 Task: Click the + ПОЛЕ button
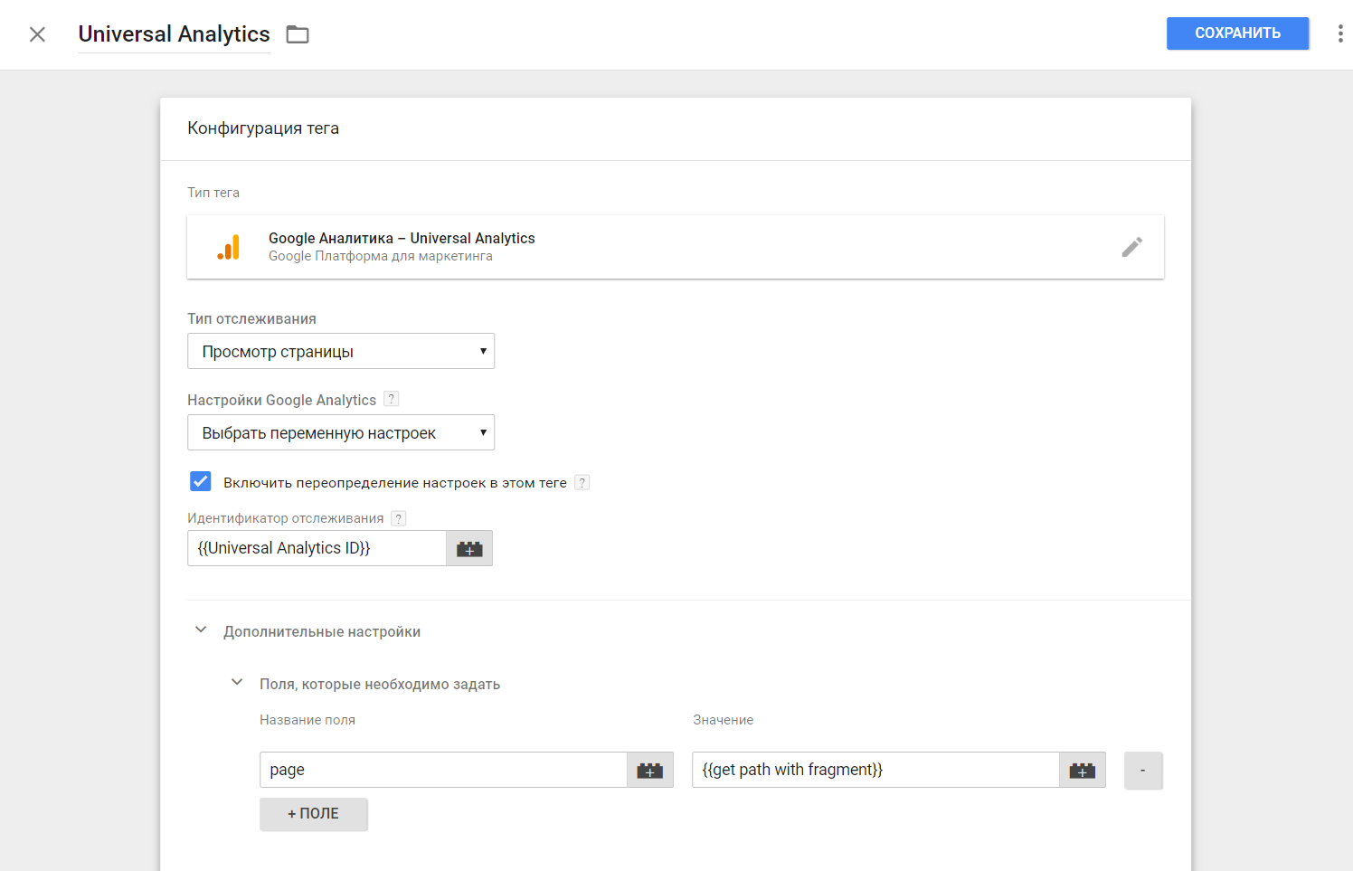(313, 814)
